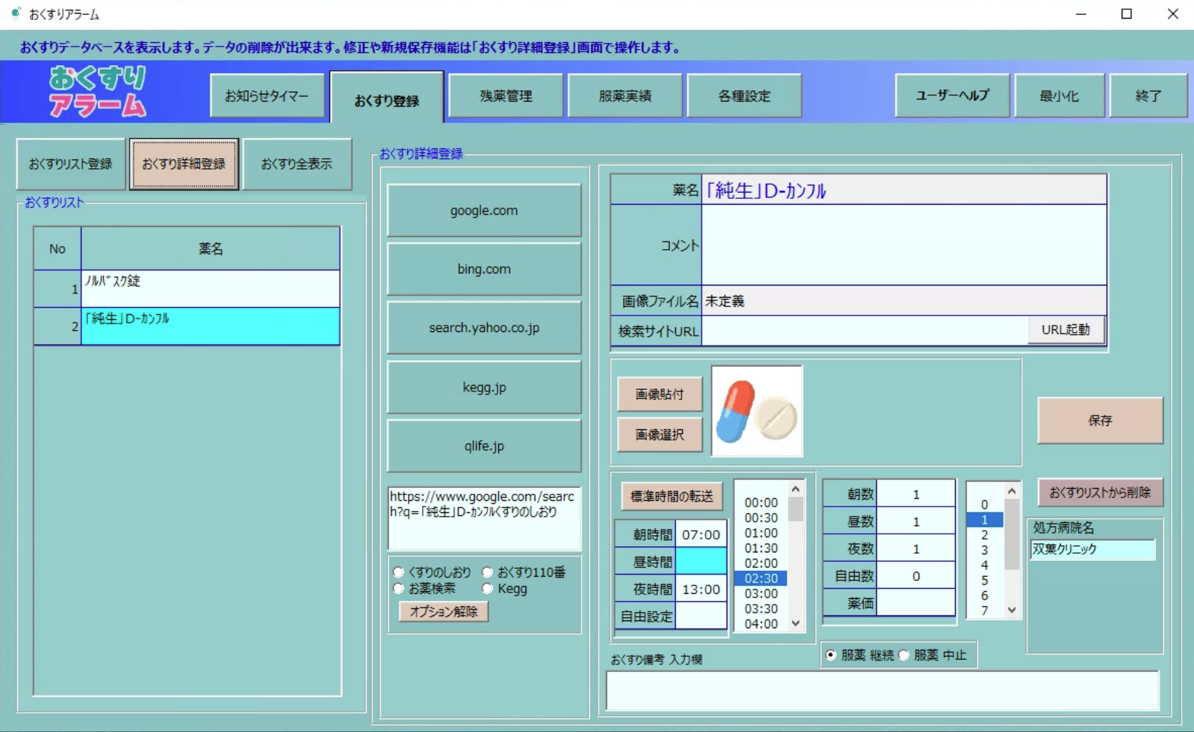The image size is (1194, 732).
Task: Select the おくすり110番 radio button
Action: 487,572
